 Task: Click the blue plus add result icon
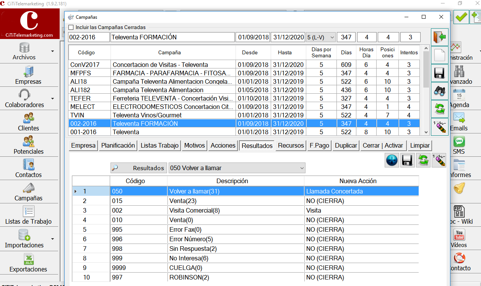392,160
